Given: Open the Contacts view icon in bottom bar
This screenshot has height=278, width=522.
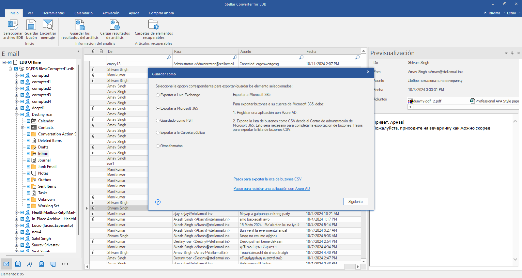Looking at the screenshot, I should pyautogui.click(x=30, y=264).
